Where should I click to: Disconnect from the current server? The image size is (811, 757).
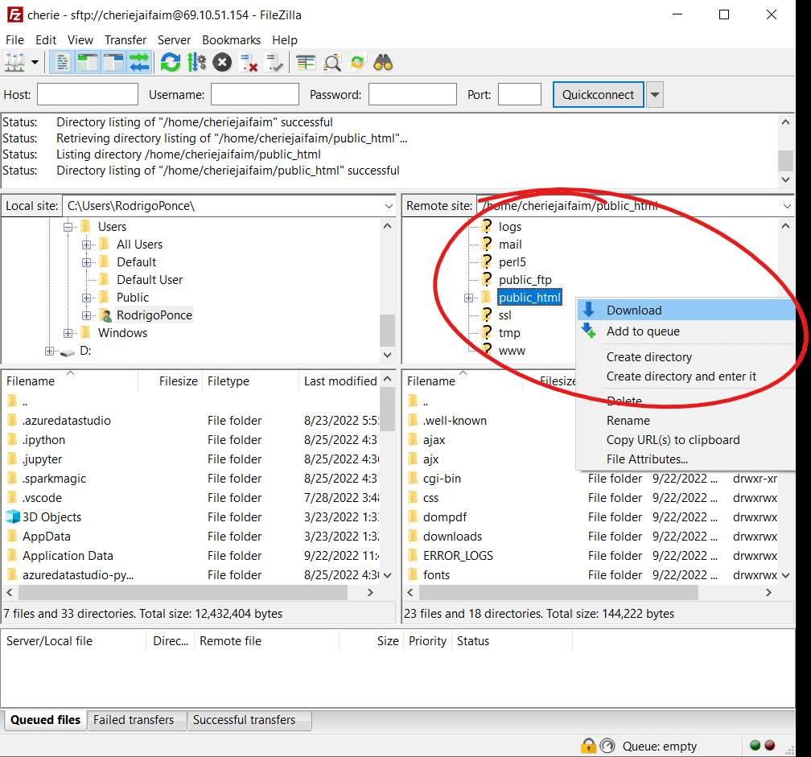[x=249, y=63]
